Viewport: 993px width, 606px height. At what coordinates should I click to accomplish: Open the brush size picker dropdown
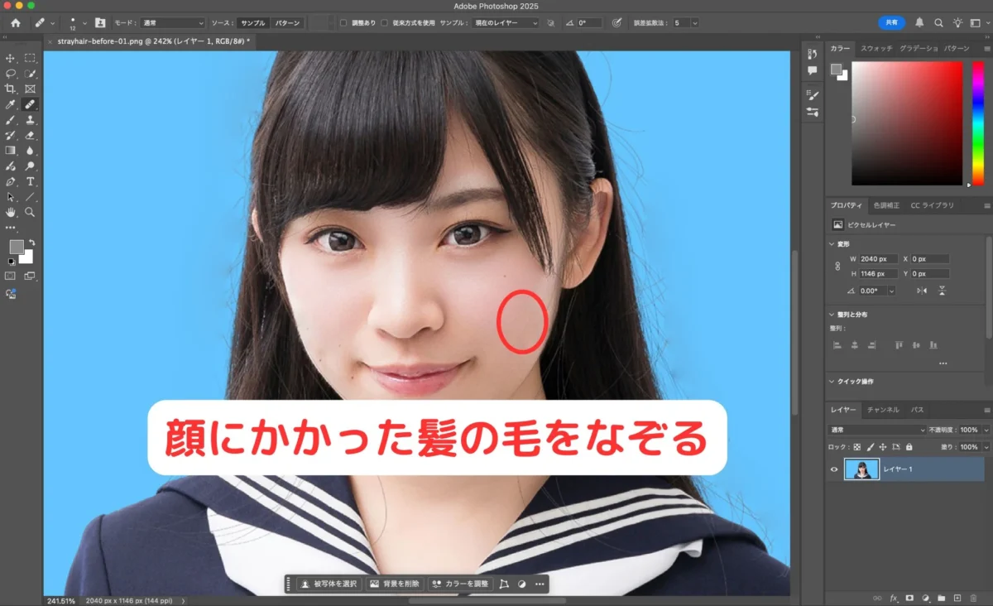coord(84,23)
